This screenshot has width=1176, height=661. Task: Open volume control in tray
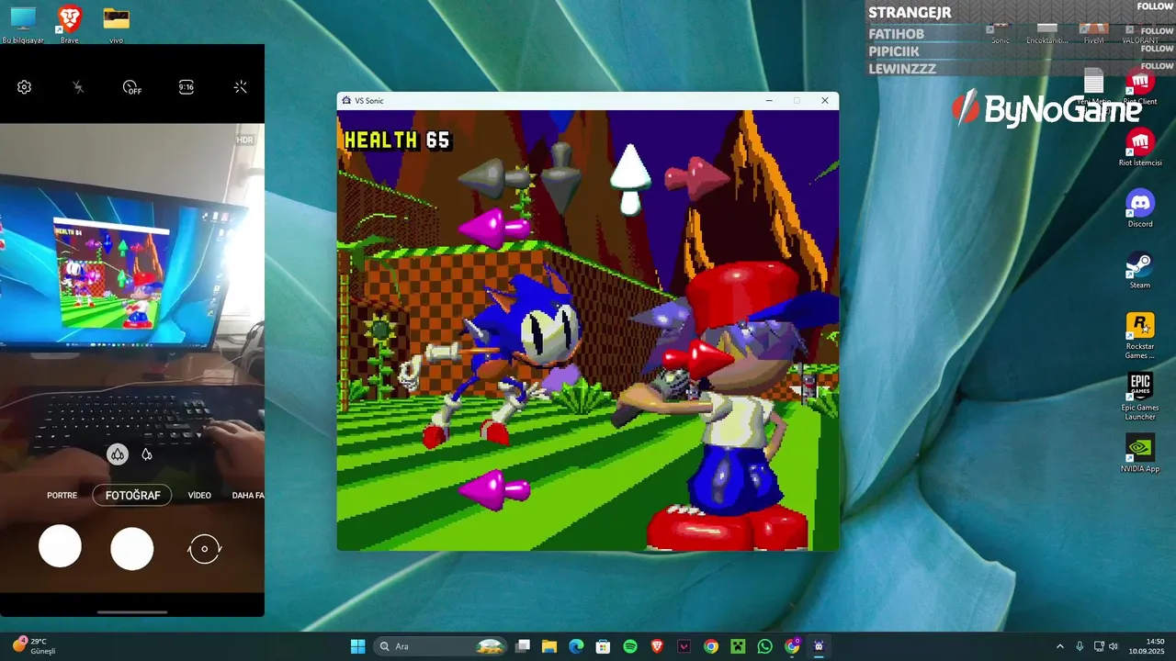point(1114,646)
